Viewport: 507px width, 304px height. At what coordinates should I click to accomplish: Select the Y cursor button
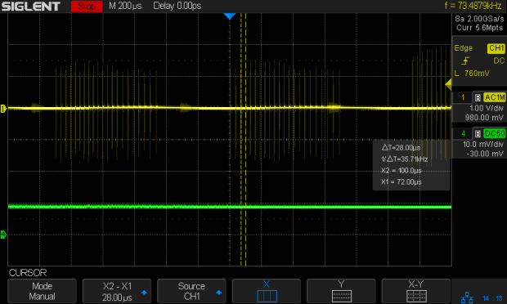[341, 291]
